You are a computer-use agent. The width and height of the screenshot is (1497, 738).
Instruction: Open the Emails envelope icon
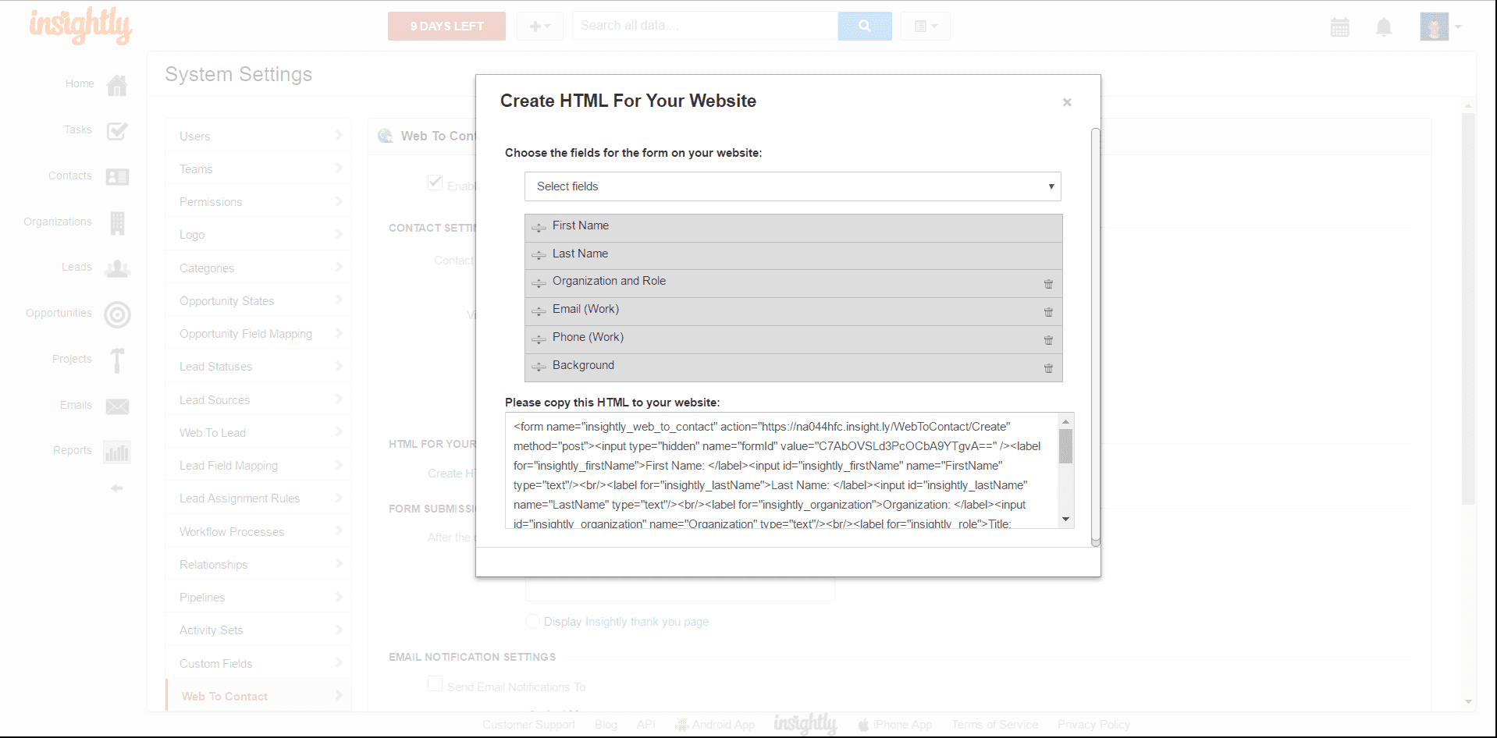pos(117,406)
